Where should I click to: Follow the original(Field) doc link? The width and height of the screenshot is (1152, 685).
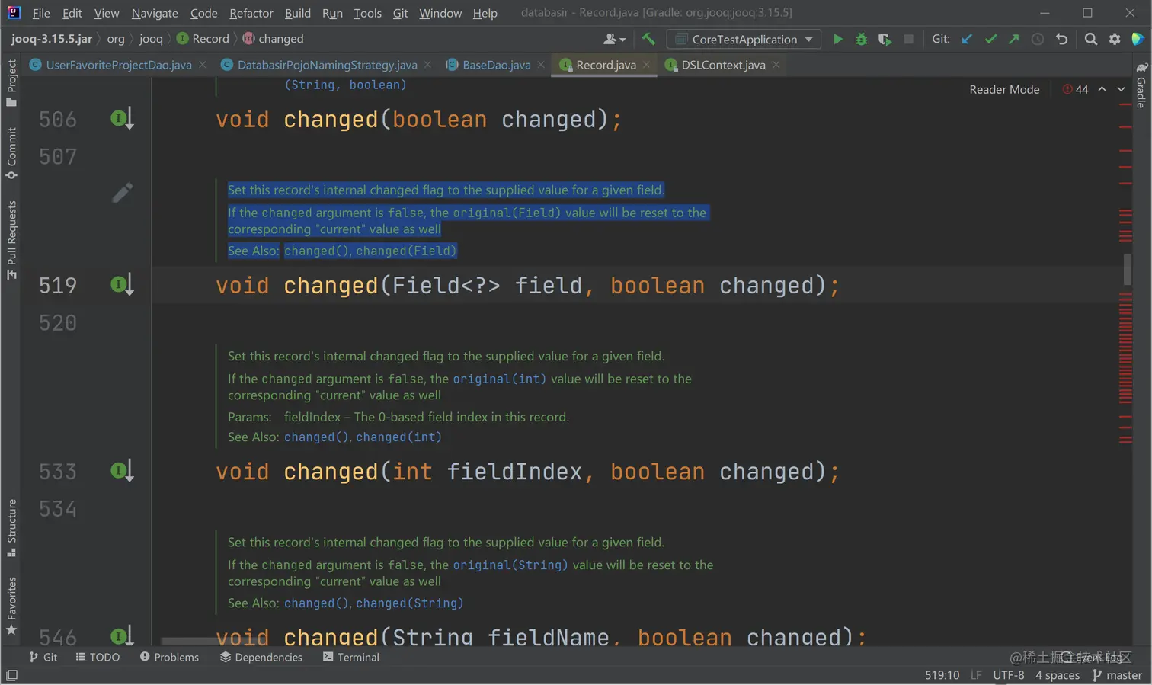pos(507,213)
